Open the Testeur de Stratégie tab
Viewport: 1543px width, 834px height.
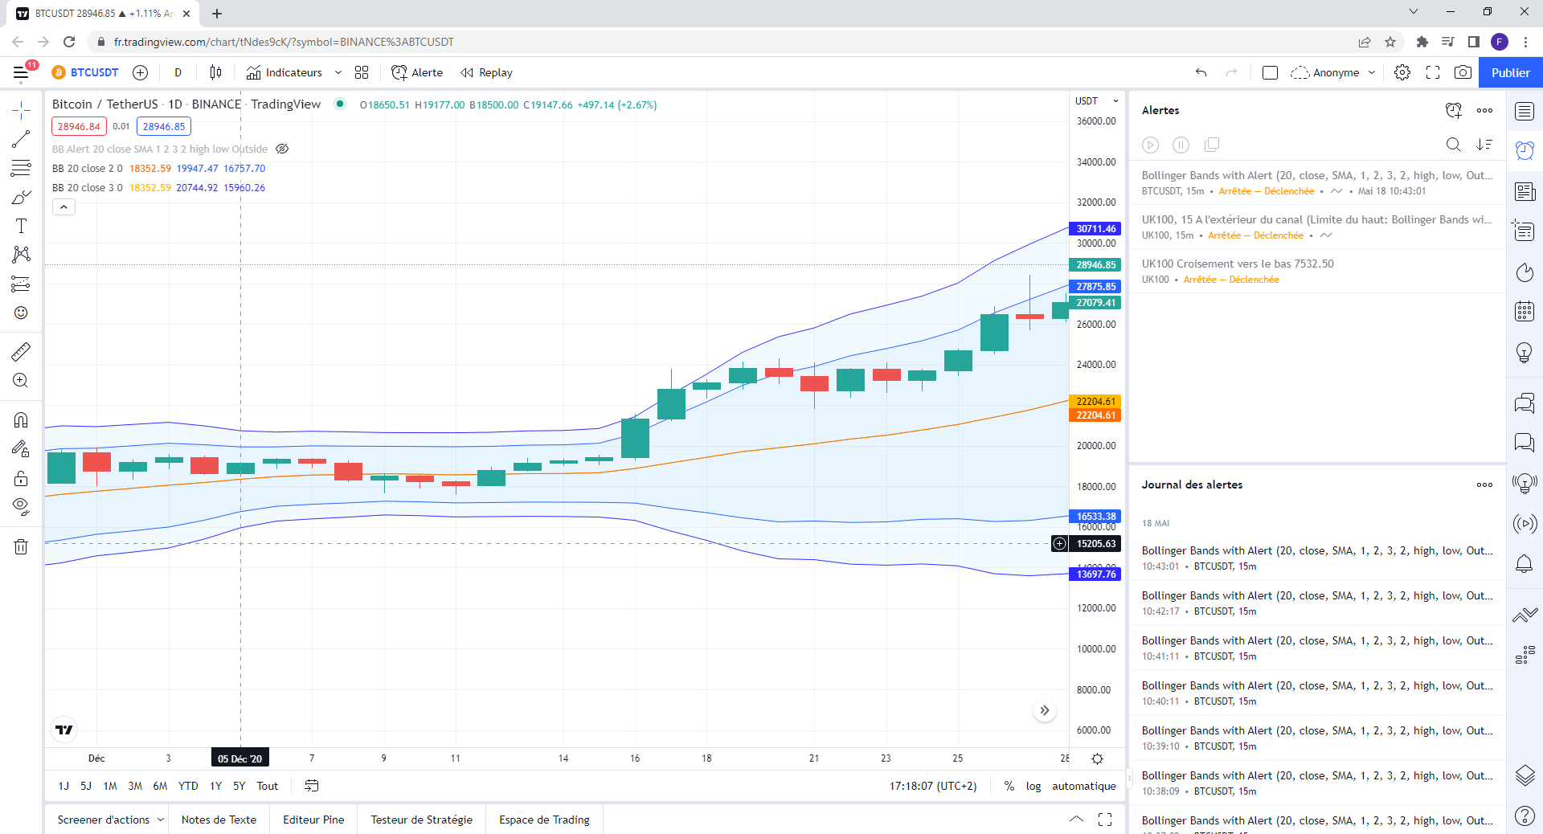(x=421, y=820)
